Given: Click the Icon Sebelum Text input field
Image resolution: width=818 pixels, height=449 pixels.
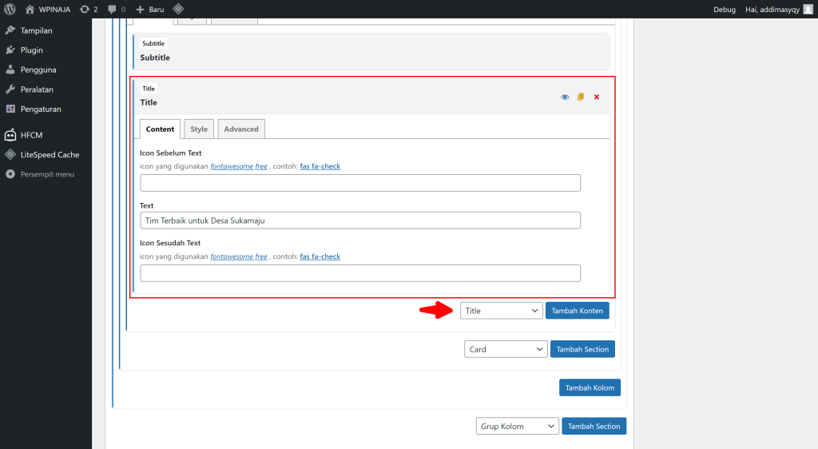Looking at the screenshot, I should click(x=360, y=183).
